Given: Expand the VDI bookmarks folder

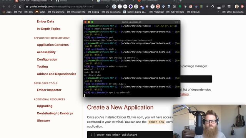Looking at the screenshot, I should (x=18, y=12).
